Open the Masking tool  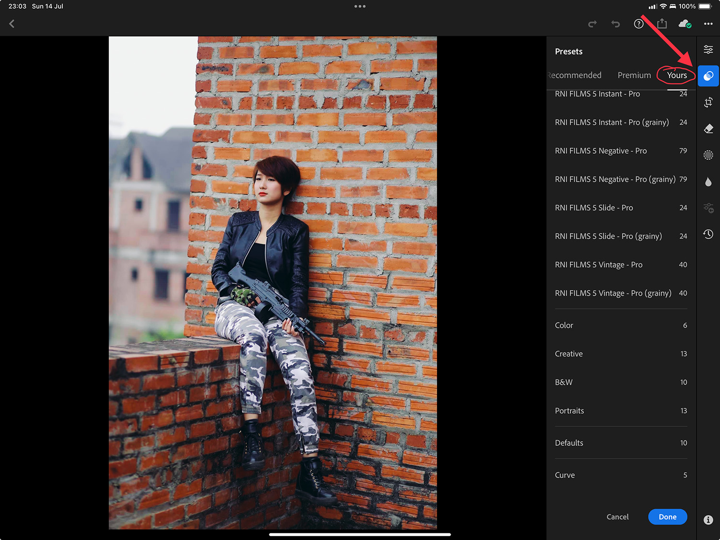click(x=708, y=155)
